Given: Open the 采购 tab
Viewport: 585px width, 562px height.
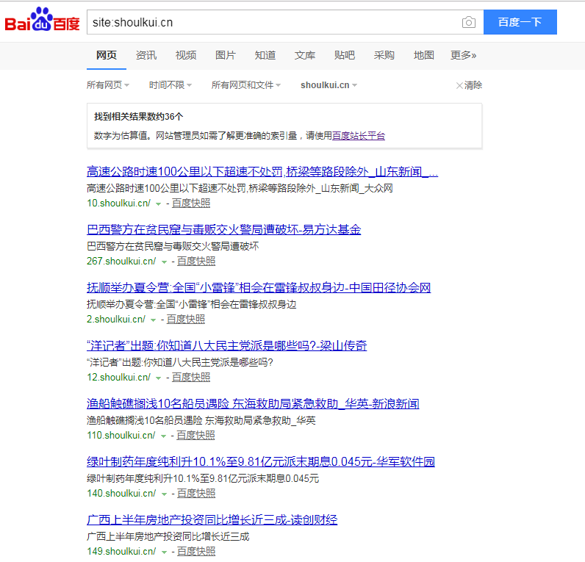Looking at the screenshot, I should [x=384, y=56].
